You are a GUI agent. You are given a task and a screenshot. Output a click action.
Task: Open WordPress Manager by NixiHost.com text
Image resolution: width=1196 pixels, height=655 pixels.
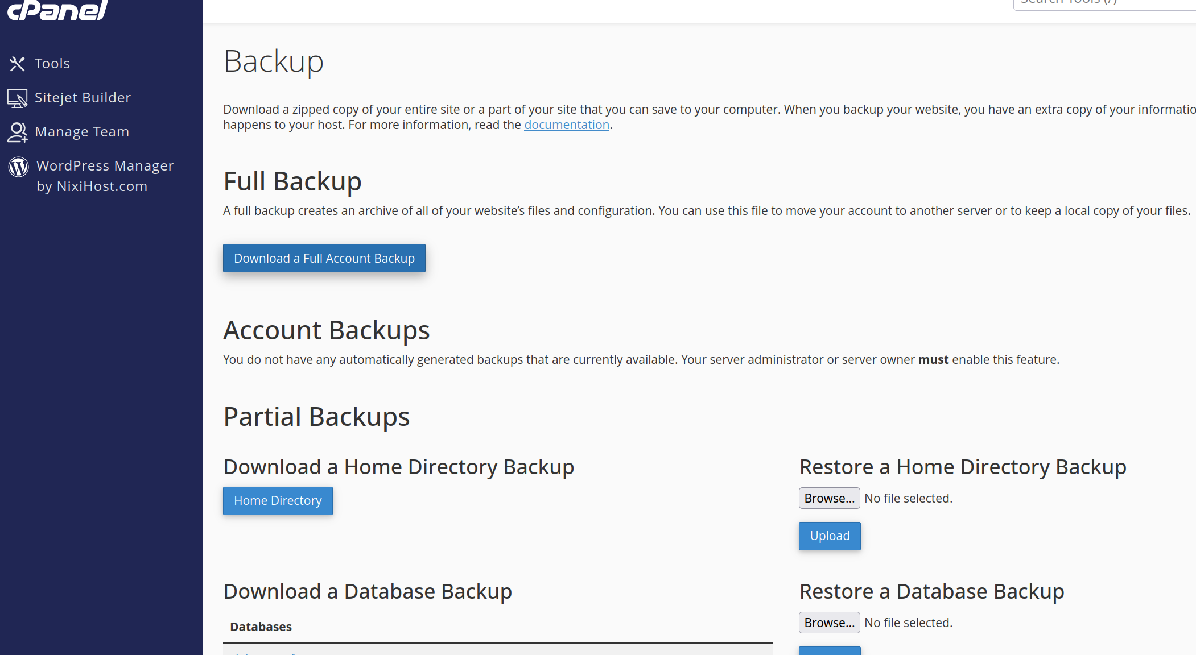[x=105, y=176]
